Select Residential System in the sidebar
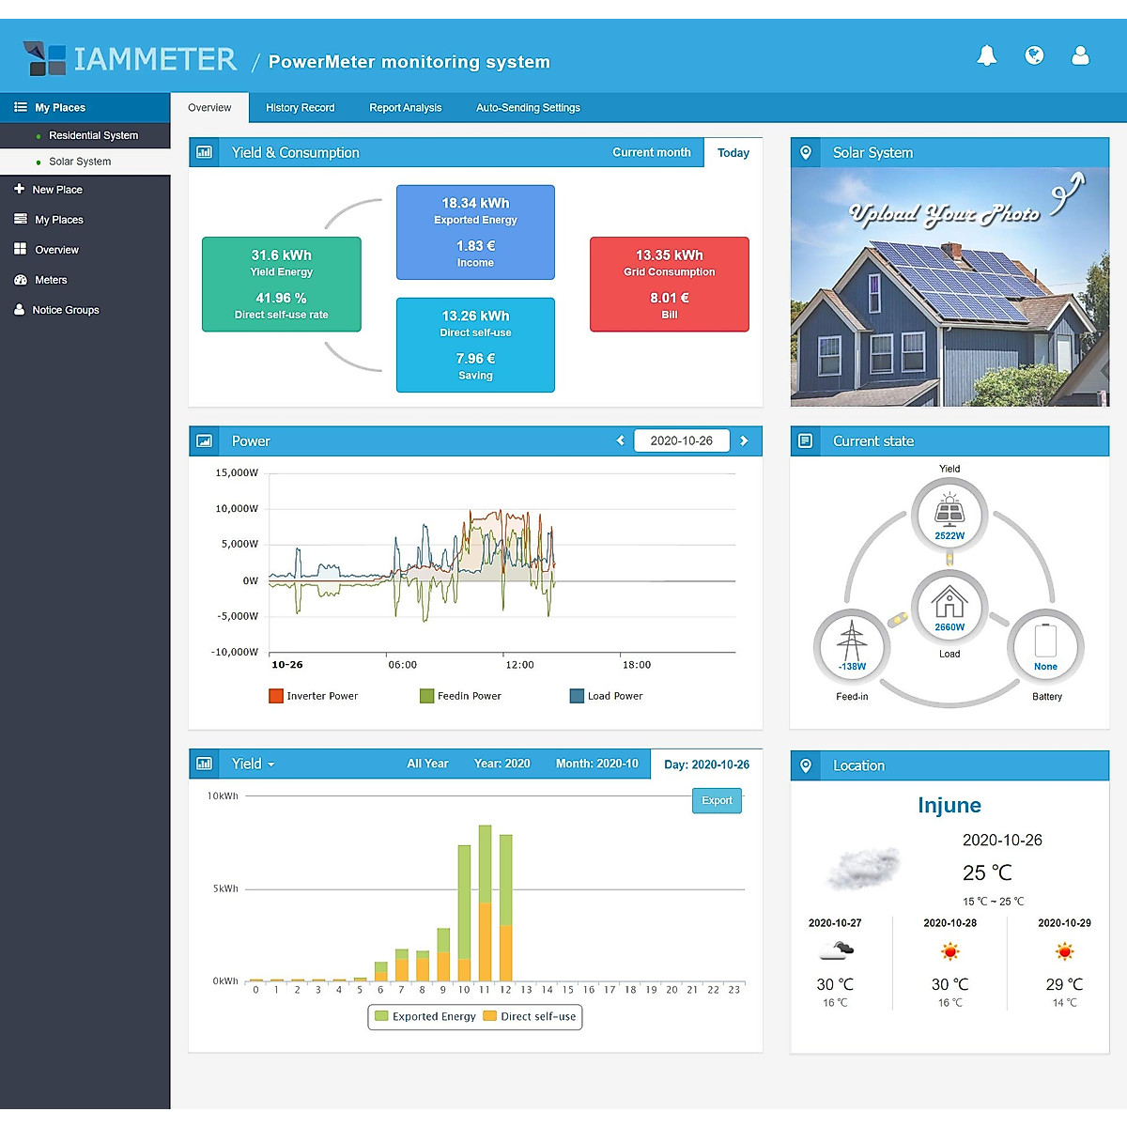The image size is (1127, 1127). tap(93, 135)
